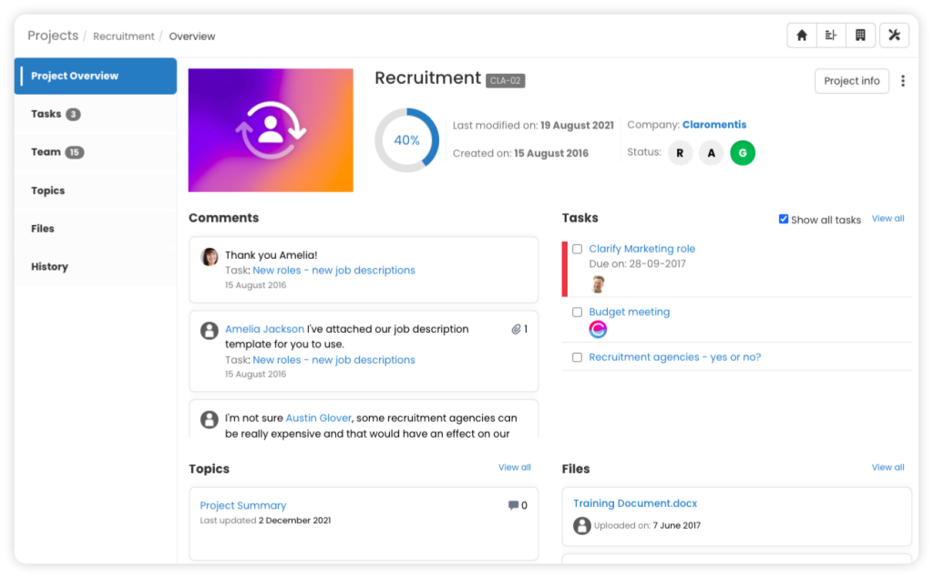The width and height of the screenshot is (933, 578).
Task: Open the three-dot menu beside Project info
Action: 903,81
